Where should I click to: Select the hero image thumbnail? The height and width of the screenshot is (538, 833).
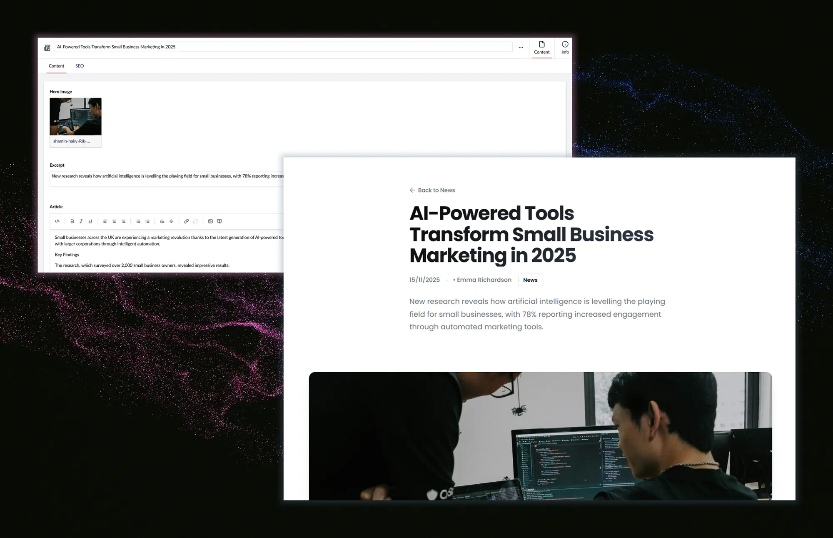coord(75,116)
